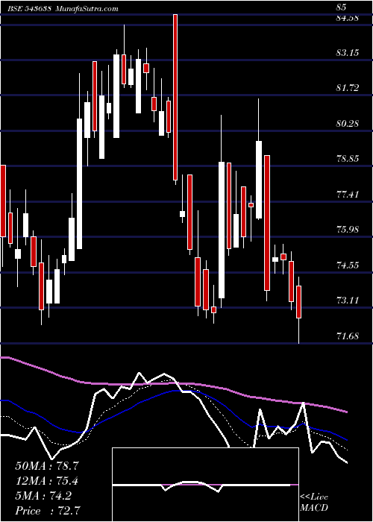Click the 73.11 price axis label
This screenshot has width=373, height=522.
[348, 301]
